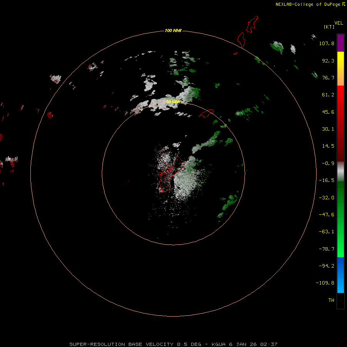Click the -32.0 legend value

click(327, 198)
